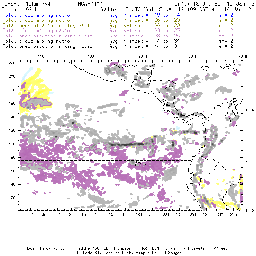Screen dimensions: 256x256
Task: Click the '320' tick label on the horizontal axis
Action: (x=234, y=215)
